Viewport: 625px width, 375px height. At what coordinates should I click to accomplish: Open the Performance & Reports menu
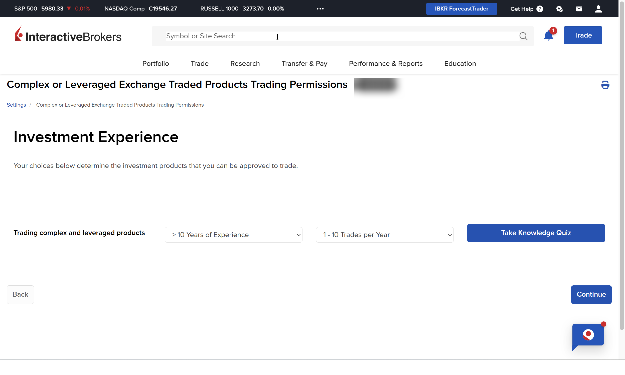(385, 63)
